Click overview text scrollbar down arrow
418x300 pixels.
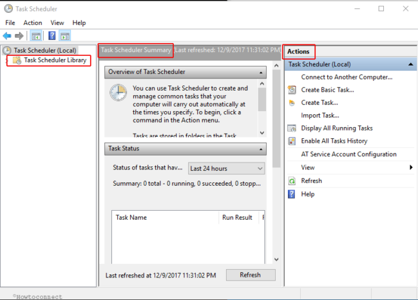click(x=262, y=133)
